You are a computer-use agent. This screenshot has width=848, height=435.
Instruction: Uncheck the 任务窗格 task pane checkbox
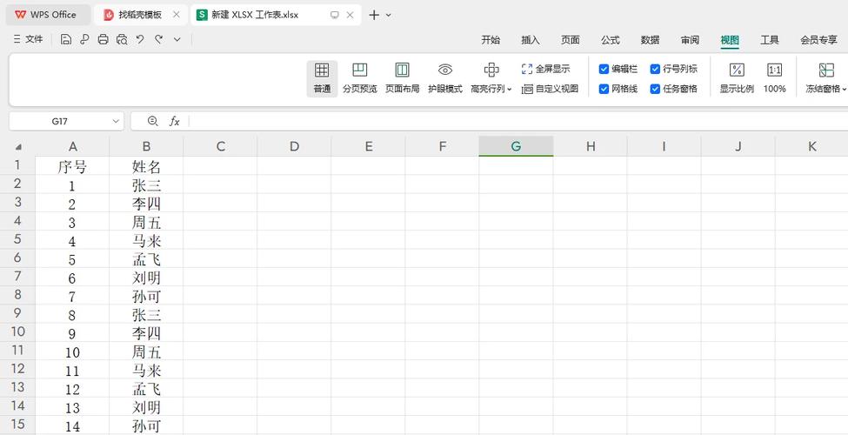(x=655, y=89)
